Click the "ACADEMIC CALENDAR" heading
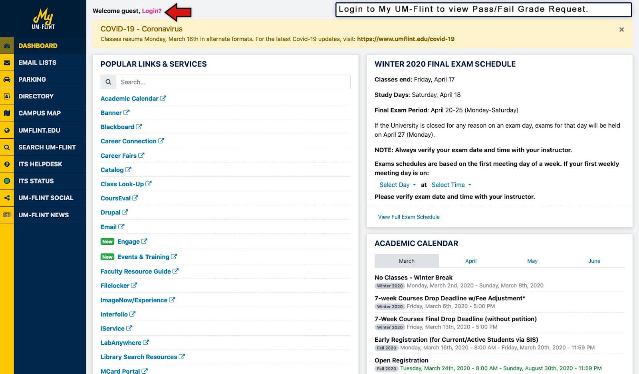 416,243
